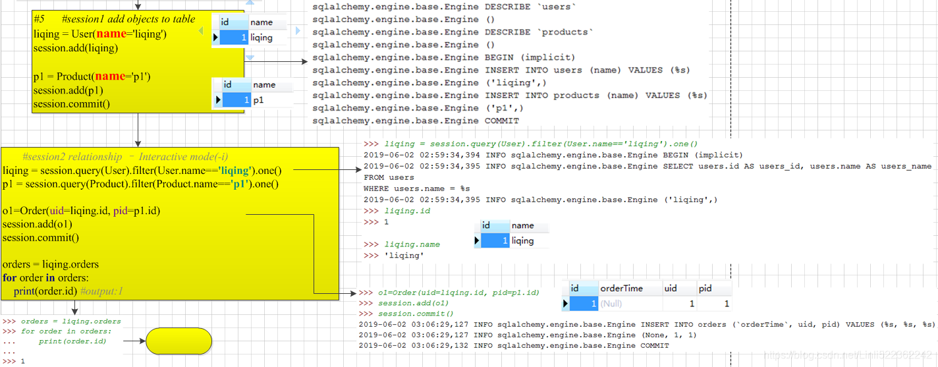Click the untimestamped 'BEGIN (implicit)' log line
This screenshot has height=367, width=938.
(x=444, y=57)
